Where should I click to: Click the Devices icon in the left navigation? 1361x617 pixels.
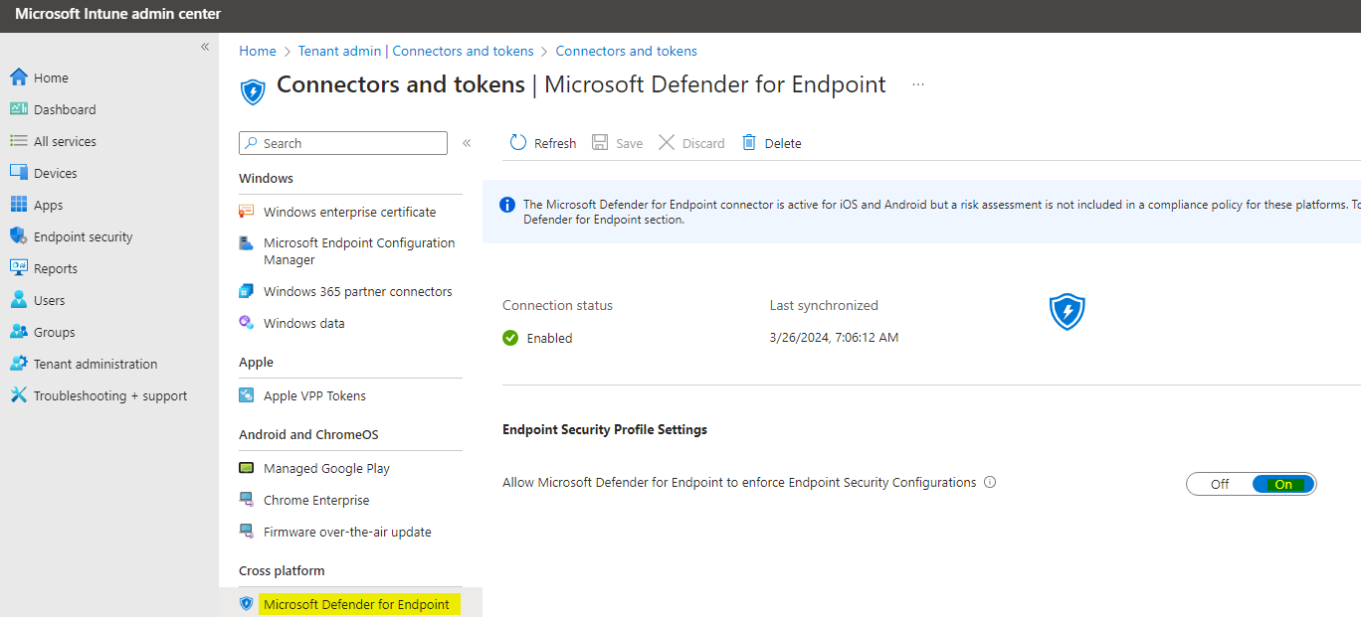click(19, 173)
